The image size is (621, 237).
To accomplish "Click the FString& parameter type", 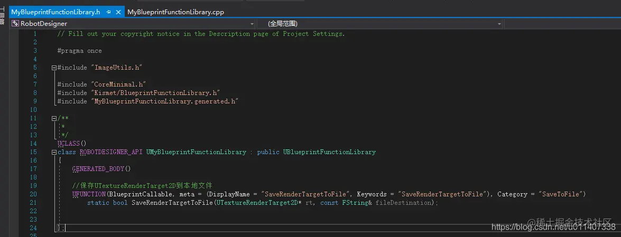I will (357, 203).
